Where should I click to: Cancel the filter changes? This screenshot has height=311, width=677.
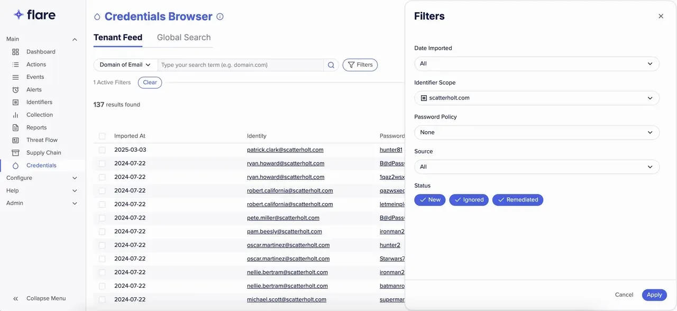(624, 295)
